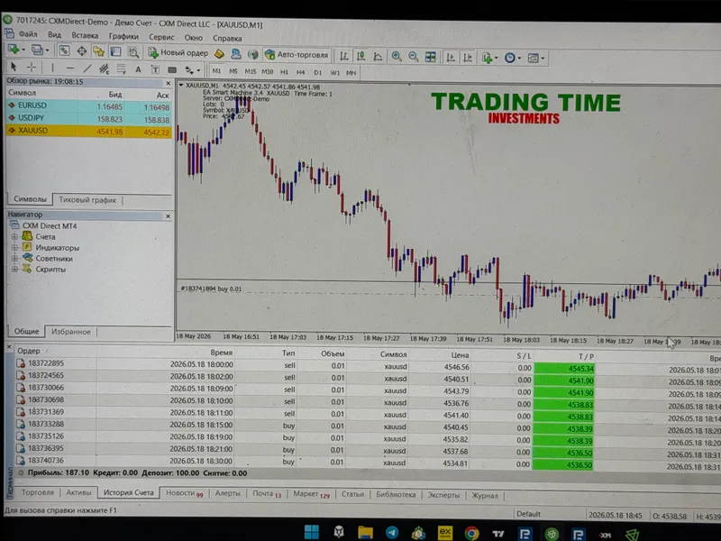Switch chart to line chart style

coord(378,57)
